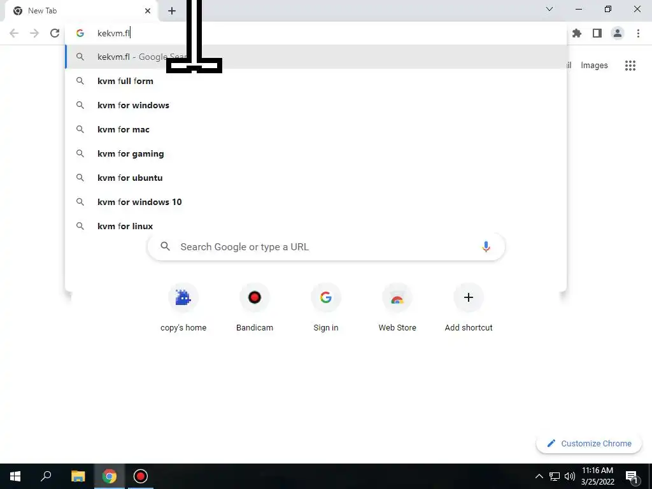Open the Extensions puzzle icon

pos(577,33)
